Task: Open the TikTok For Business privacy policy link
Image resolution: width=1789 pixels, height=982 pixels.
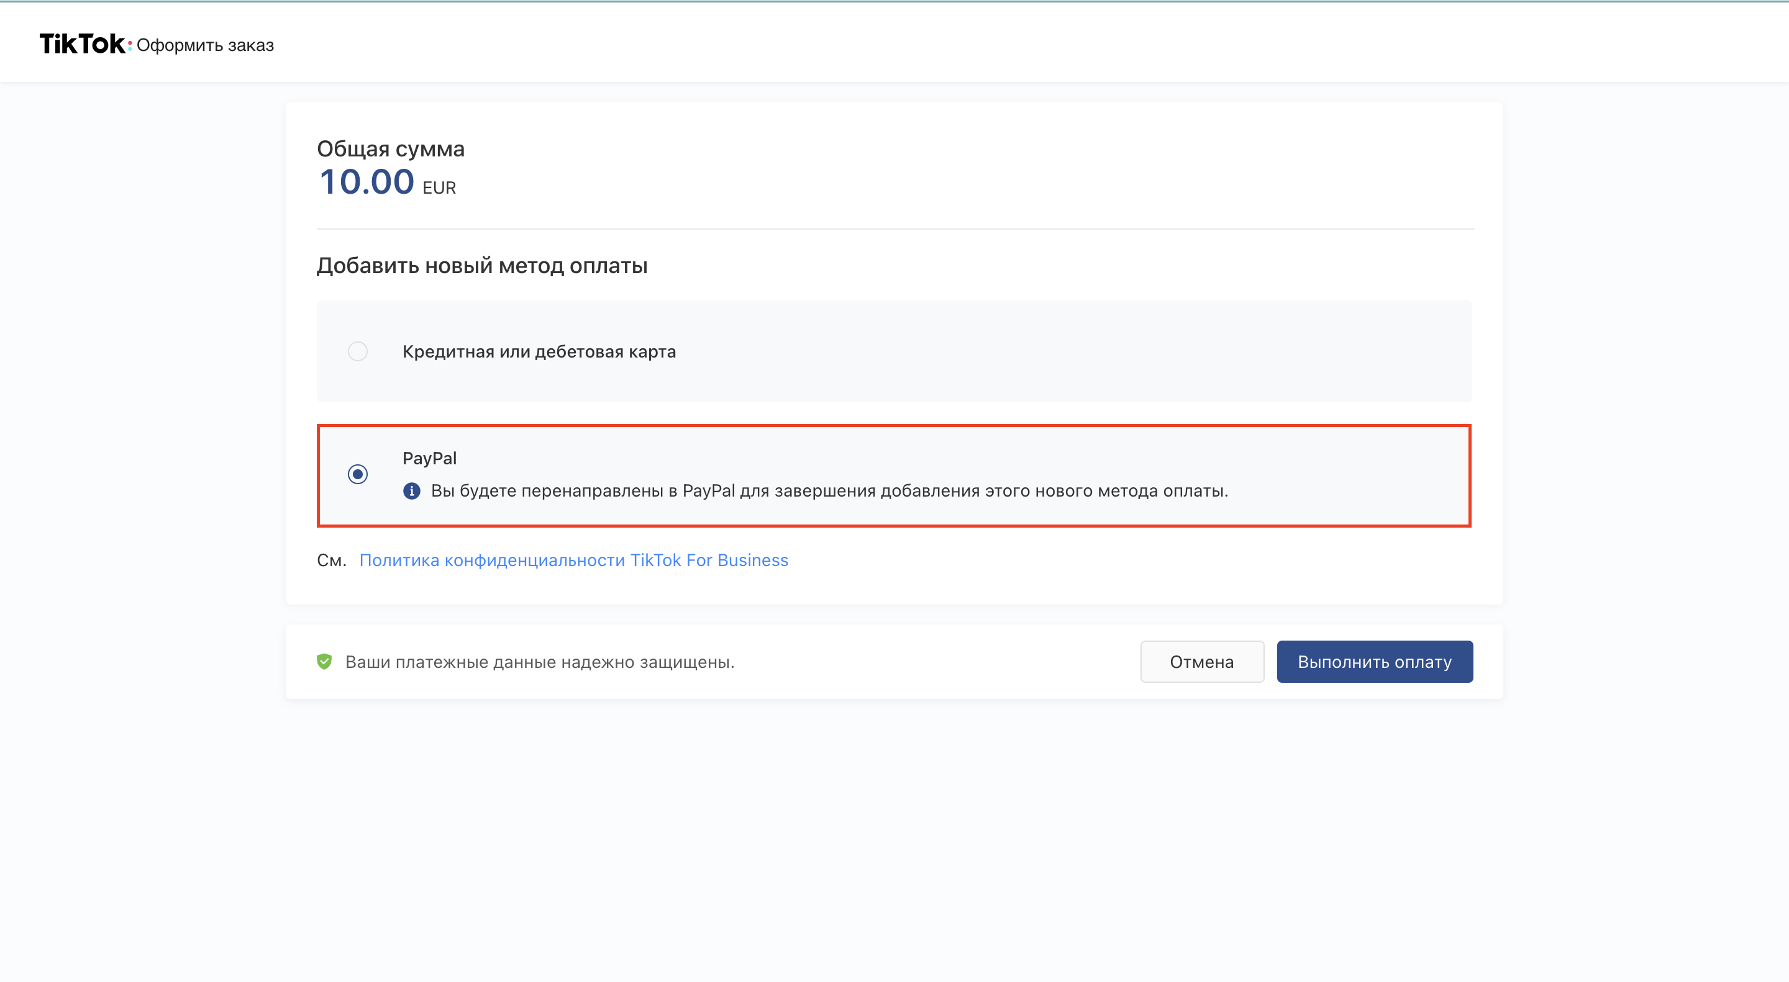Action: (x=573, y=560)
